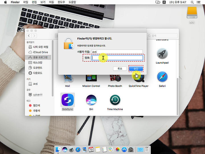Click the Finder 검색 search field
205x154 pixels.
162,36
